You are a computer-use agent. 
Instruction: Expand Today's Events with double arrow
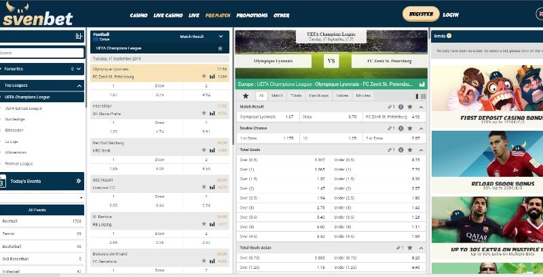79,181
